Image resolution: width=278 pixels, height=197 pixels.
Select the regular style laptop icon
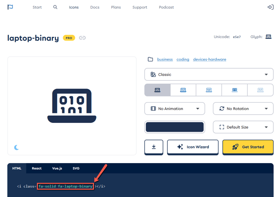183,90
